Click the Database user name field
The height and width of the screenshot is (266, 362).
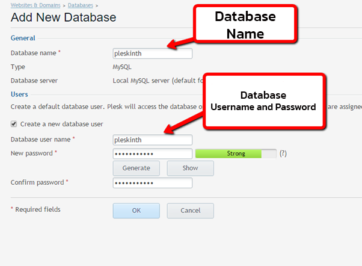[152, 140]
